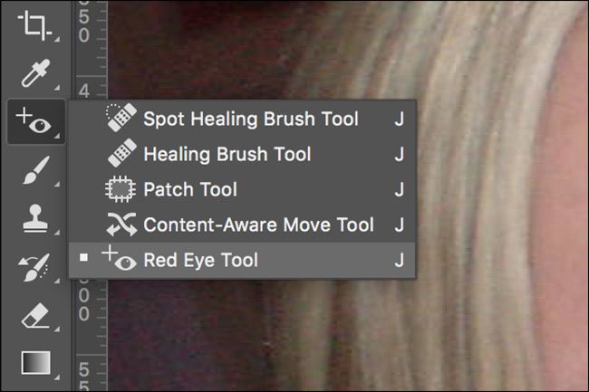This screenshot has width=589, height=392.
Task: Expand the Crop tool flyout triangle
Action: tap(57, 39)
